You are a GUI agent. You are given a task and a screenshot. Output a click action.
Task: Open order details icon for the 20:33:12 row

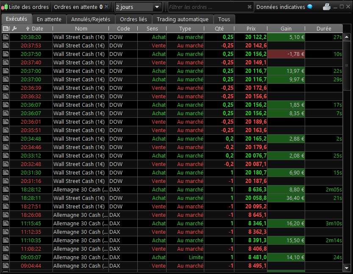pos(6,156)
